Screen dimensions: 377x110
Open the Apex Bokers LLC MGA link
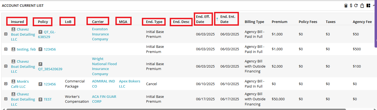(130, 84)
